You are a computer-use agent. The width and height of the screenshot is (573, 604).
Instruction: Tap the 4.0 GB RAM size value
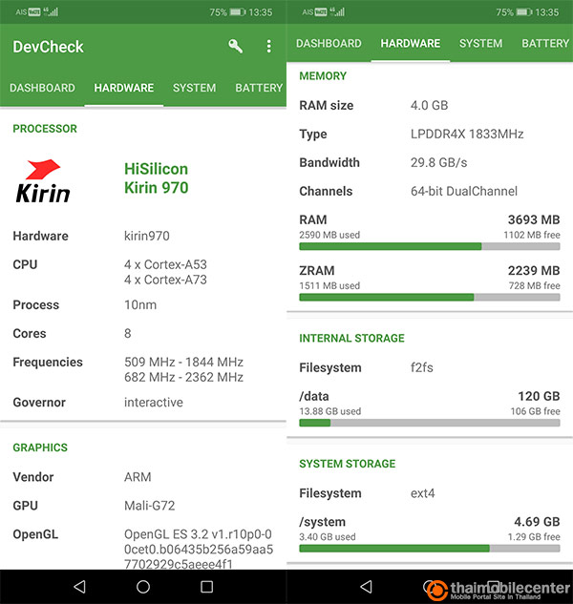(429, 106)
